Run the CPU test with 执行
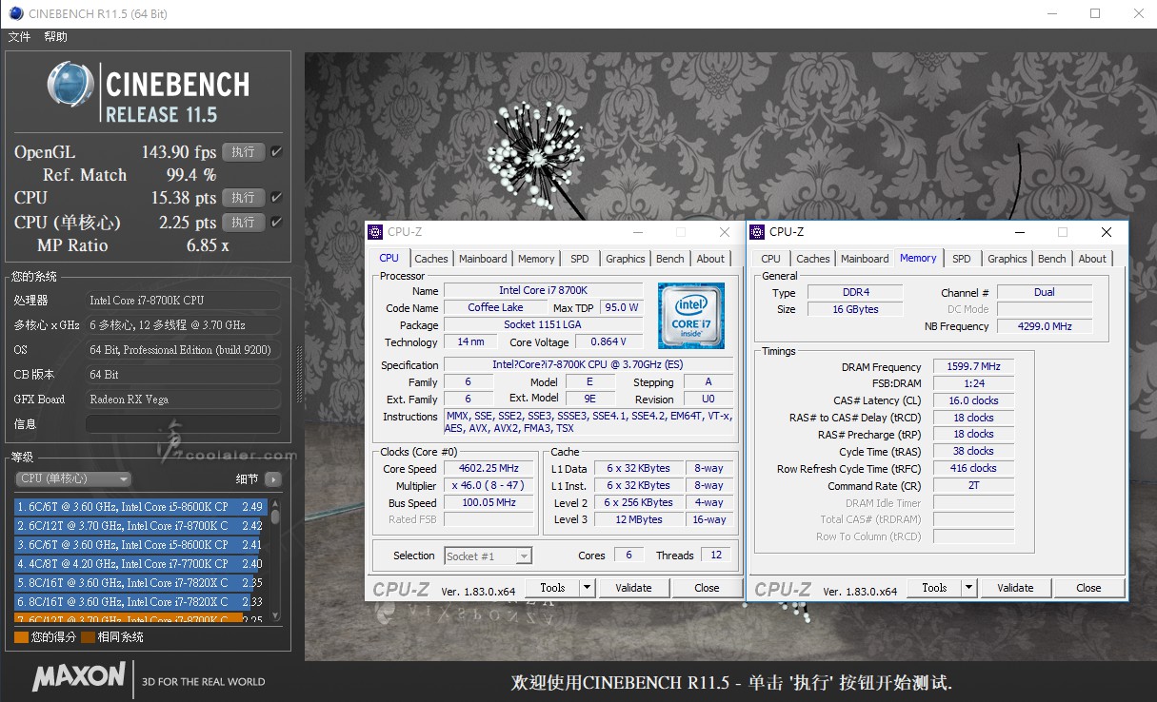Viewport: 1157px width, 702px height. coord(243,197)
